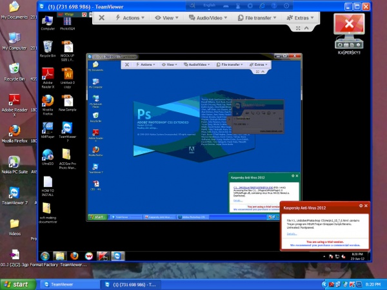Click the Firefox icon in remote taskbar
Image resolution: width=387 pixels, height=290 pixels.
(75, 256)
